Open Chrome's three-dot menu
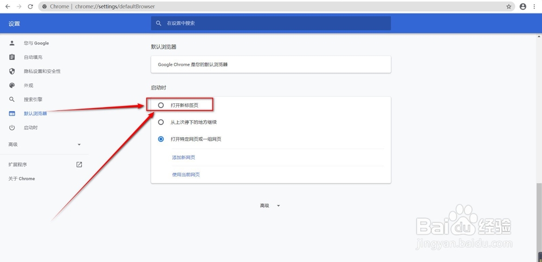Image resolution: width=542 pixels, height=262 pixels. pos(535,6)
